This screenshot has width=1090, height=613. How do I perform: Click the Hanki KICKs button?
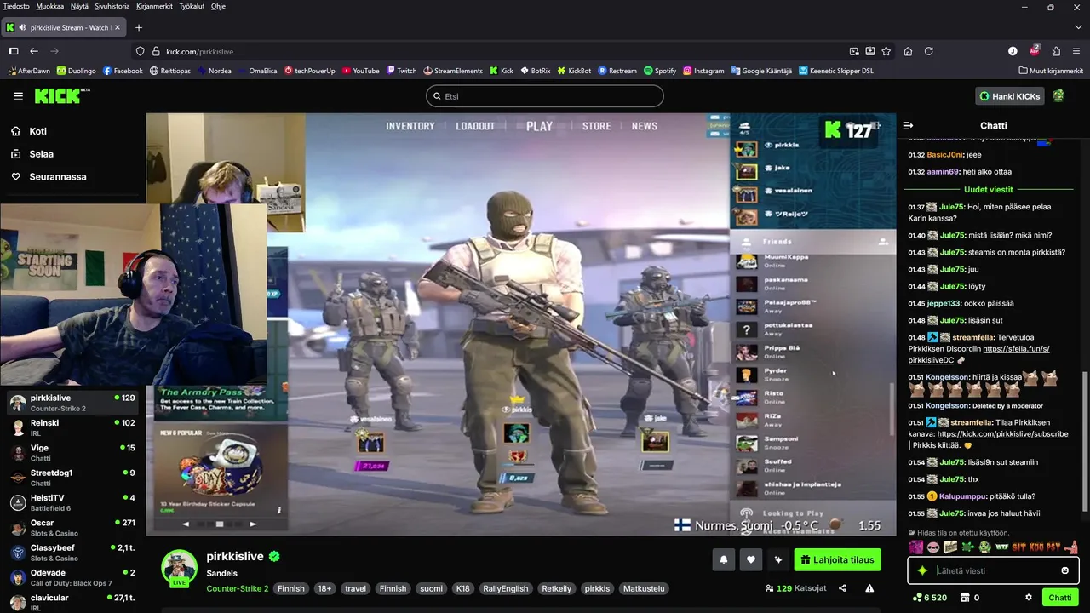(1010, 96)
